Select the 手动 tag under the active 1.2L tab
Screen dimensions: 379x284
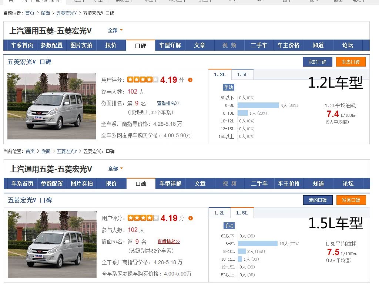coord(228,87)
